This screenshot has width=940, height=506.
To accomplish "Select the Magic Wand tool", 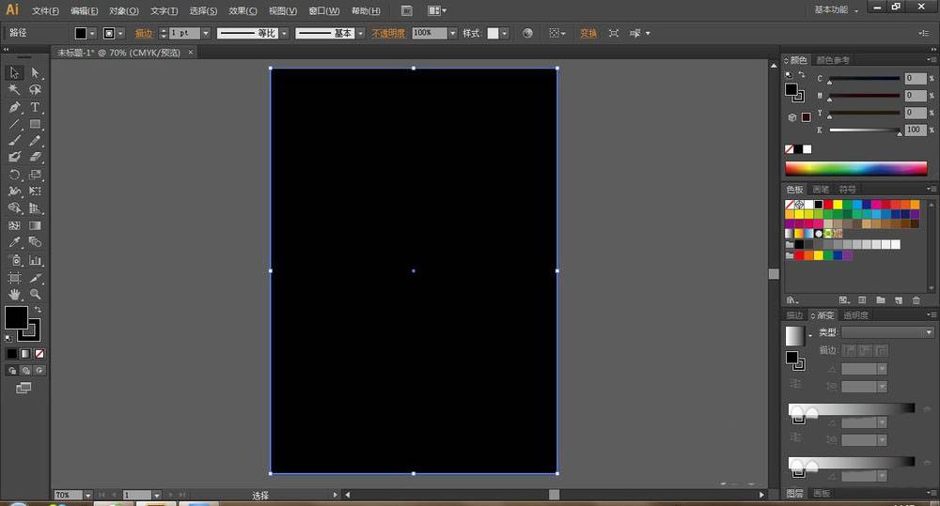I will [x=15, y=90].
